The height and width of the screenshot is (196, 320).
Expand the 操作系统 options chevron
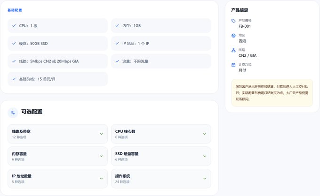pos(205,179)
